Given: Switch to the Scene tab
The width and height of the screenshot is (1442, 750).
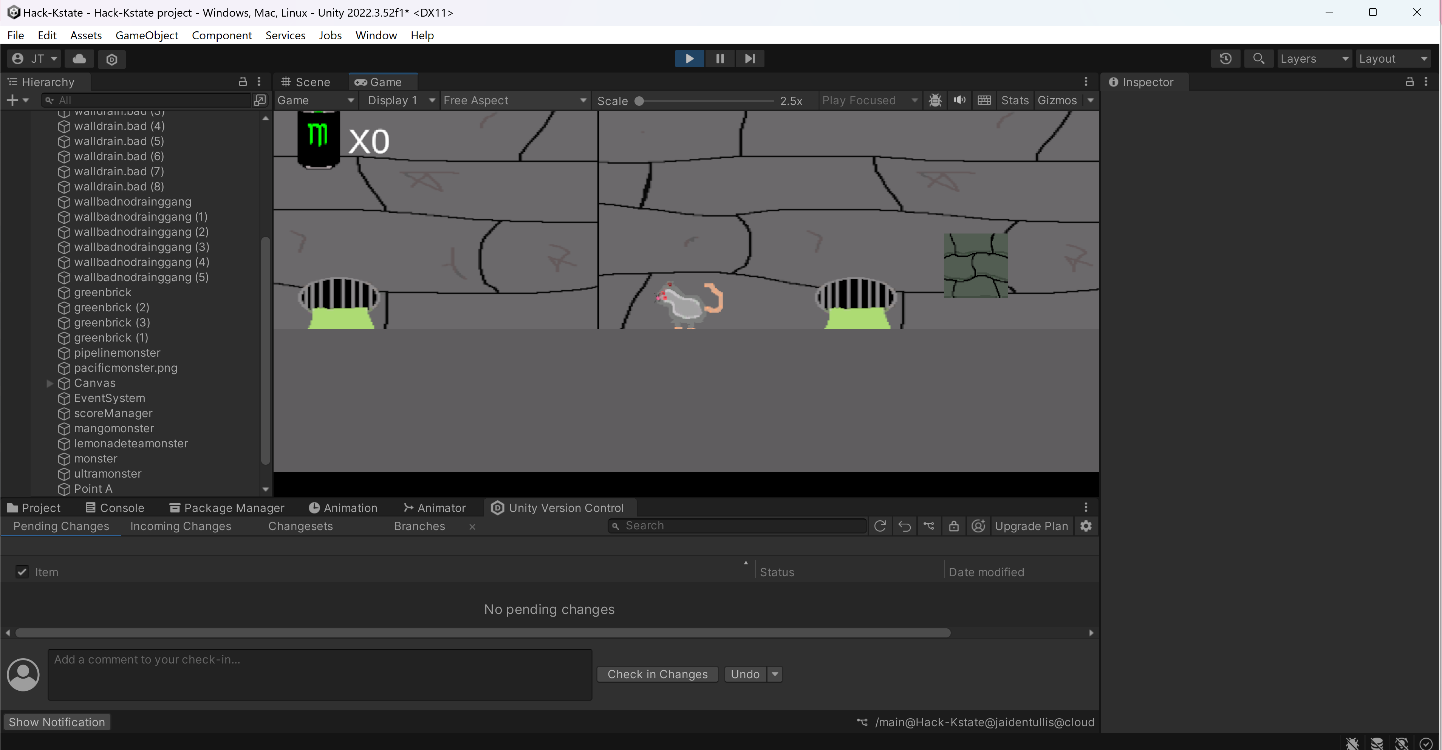Looking at the screenshot, I should [306, 82].
